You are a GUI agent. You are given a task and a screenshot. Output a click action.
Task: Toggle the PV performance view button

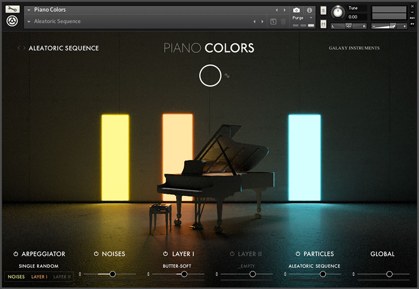point(412,24)
